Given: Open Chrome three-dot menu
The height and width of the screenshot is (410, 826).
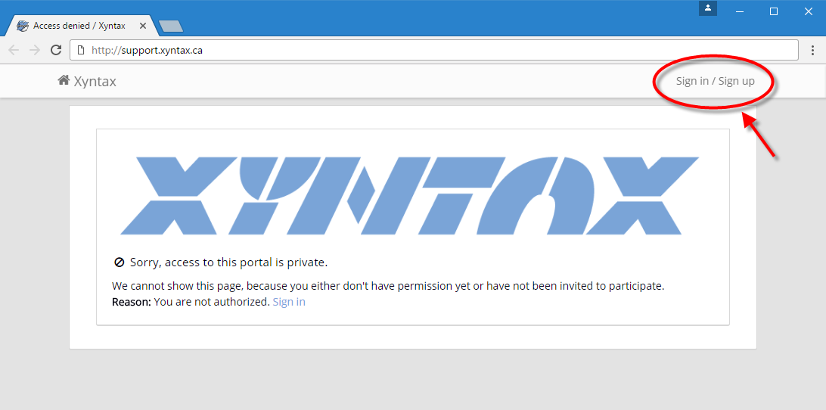Looking at the screenshot, I should pos(814,50).
